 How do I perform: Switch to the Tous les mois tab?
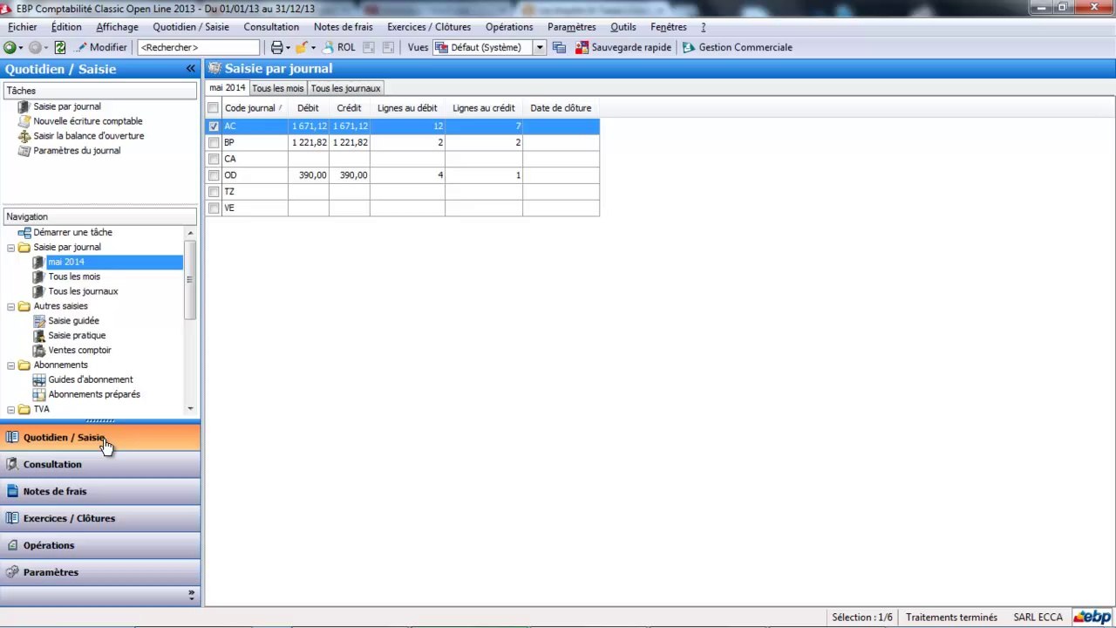[x=278, y=89]
